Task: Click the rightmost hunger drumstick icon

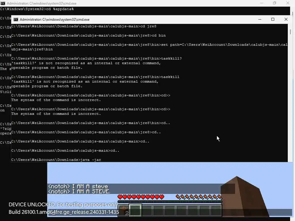Action: click(219, 197)
